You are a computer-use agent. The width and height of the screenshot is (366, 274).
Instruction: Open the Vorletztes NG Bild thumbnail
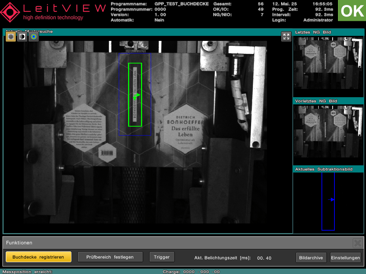pos(328,131)
